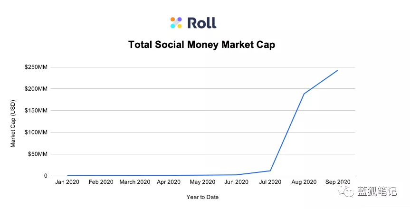Click the colorful Roll logo icon
The height and width of the screenshot is (209, 410).
click(176, 22)
